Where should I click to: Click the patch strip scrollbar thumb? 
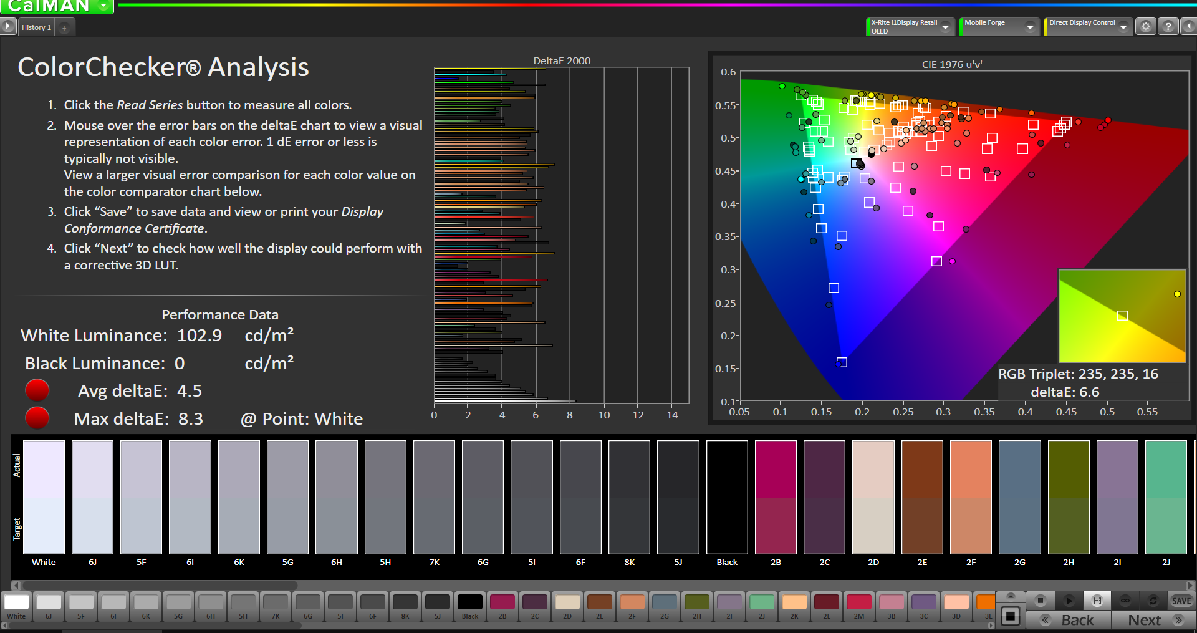click(155, 626)
